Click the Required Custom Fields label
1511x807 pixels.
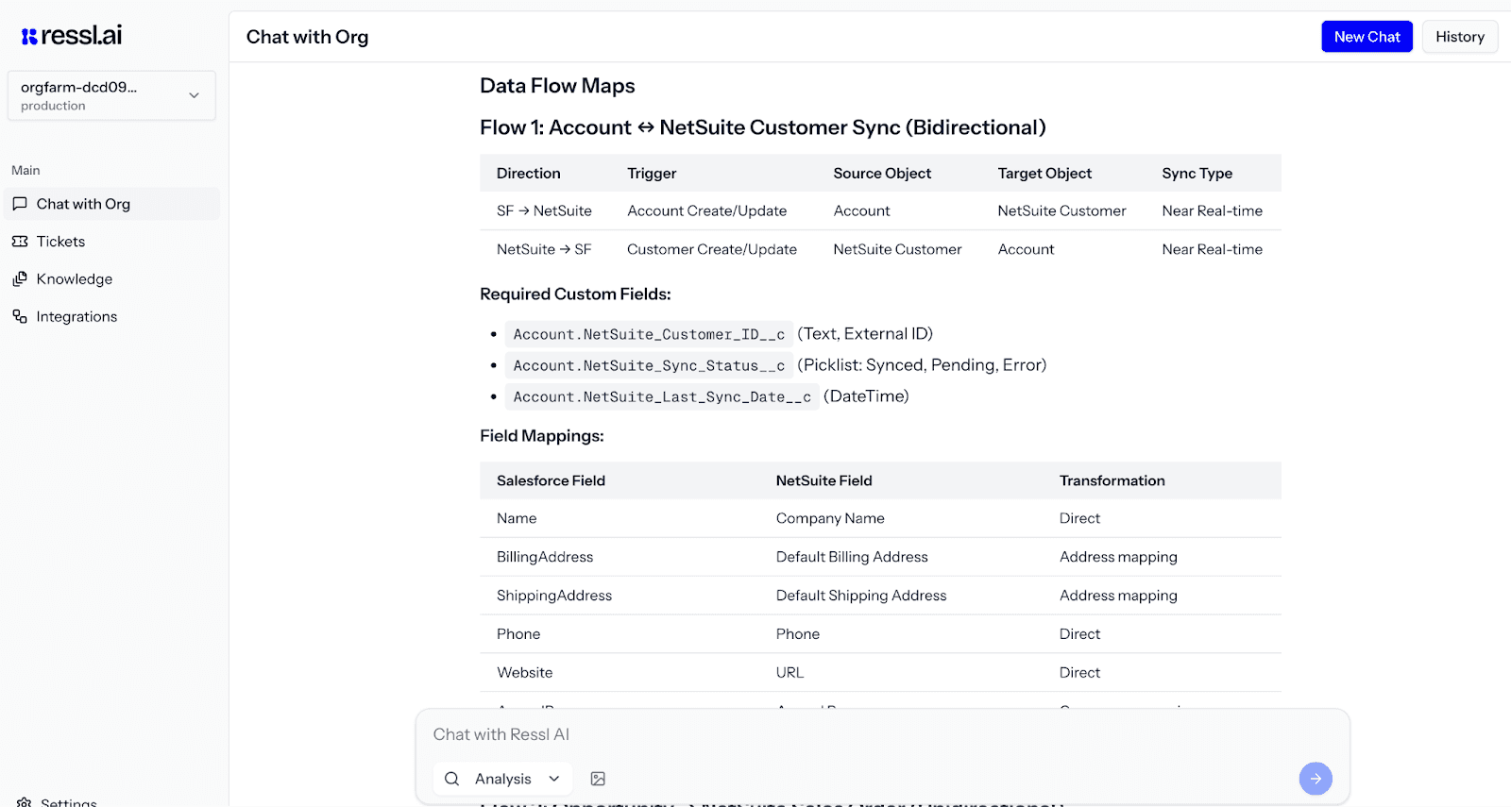575,294
